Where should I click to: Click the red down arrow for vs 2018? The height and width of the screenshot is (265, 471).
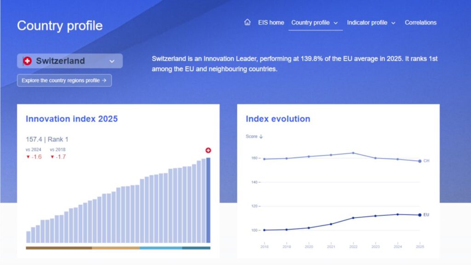[x=52, y=157]
